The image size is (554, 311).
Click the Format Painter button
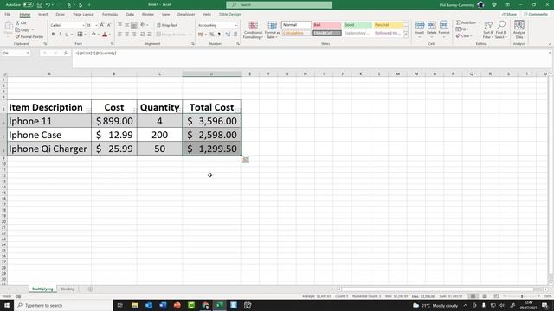coord(29,36)
